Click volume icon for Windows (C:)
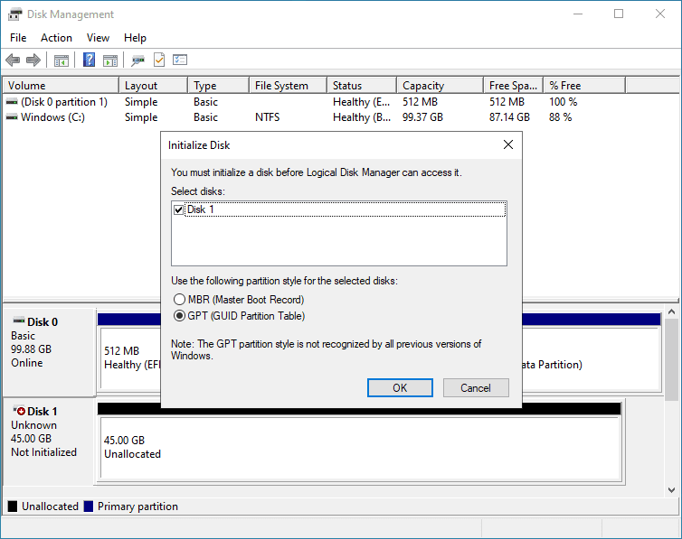This screenshot has height=539, width=682. coord(12,117)
